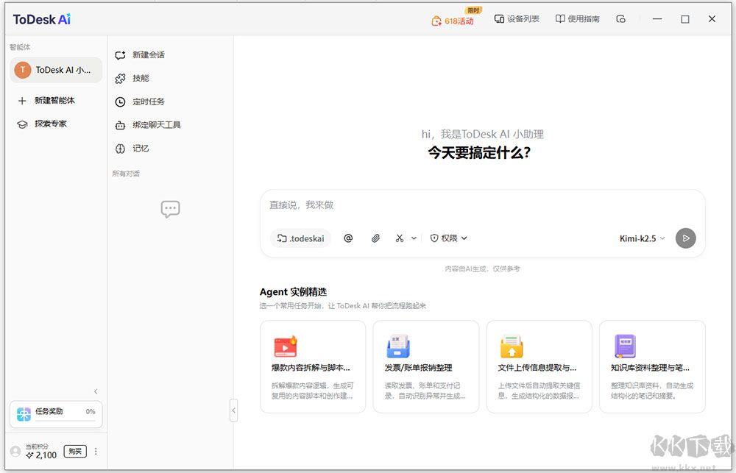Click the red video icon on 爆款内容 card

coord(285,346)
